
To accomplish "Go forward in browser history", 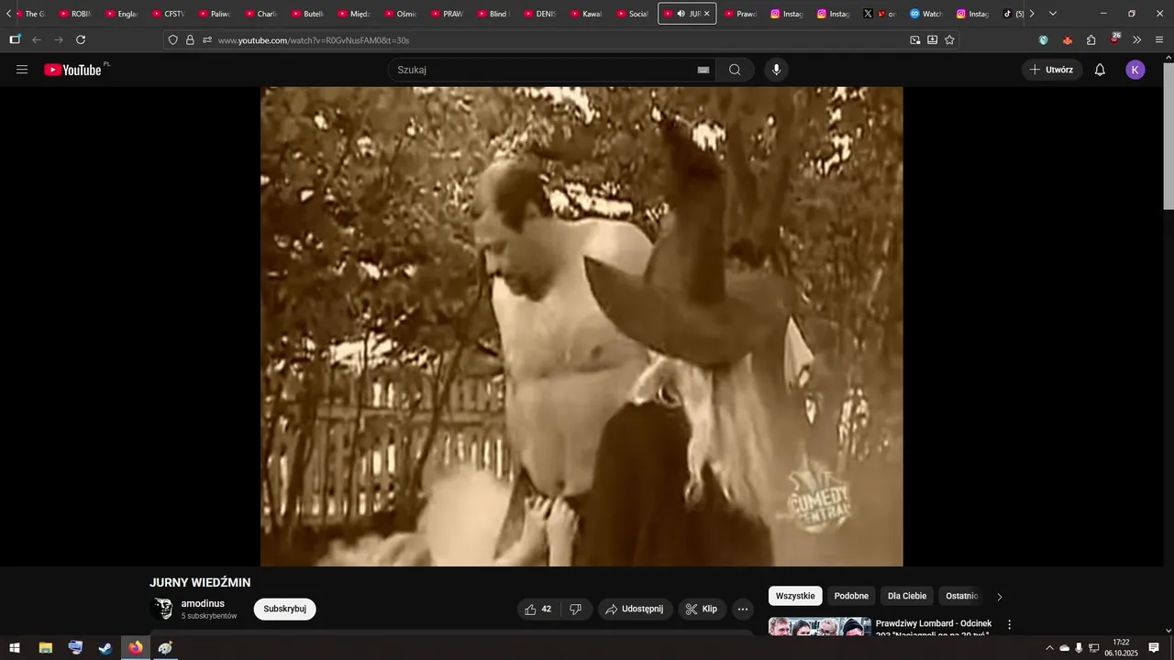I will click(x=59, y=39).
